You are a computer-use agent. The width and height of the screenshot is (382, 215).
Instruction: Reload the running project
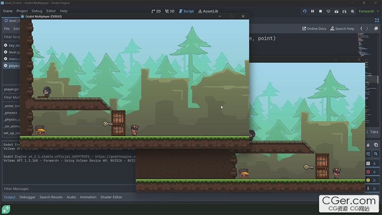point(305,11)
